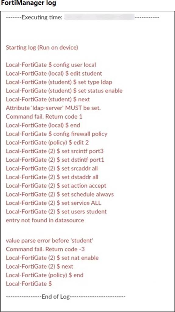
Task: Click the 'edit student' command line
Action: click(x=54, y=74)
